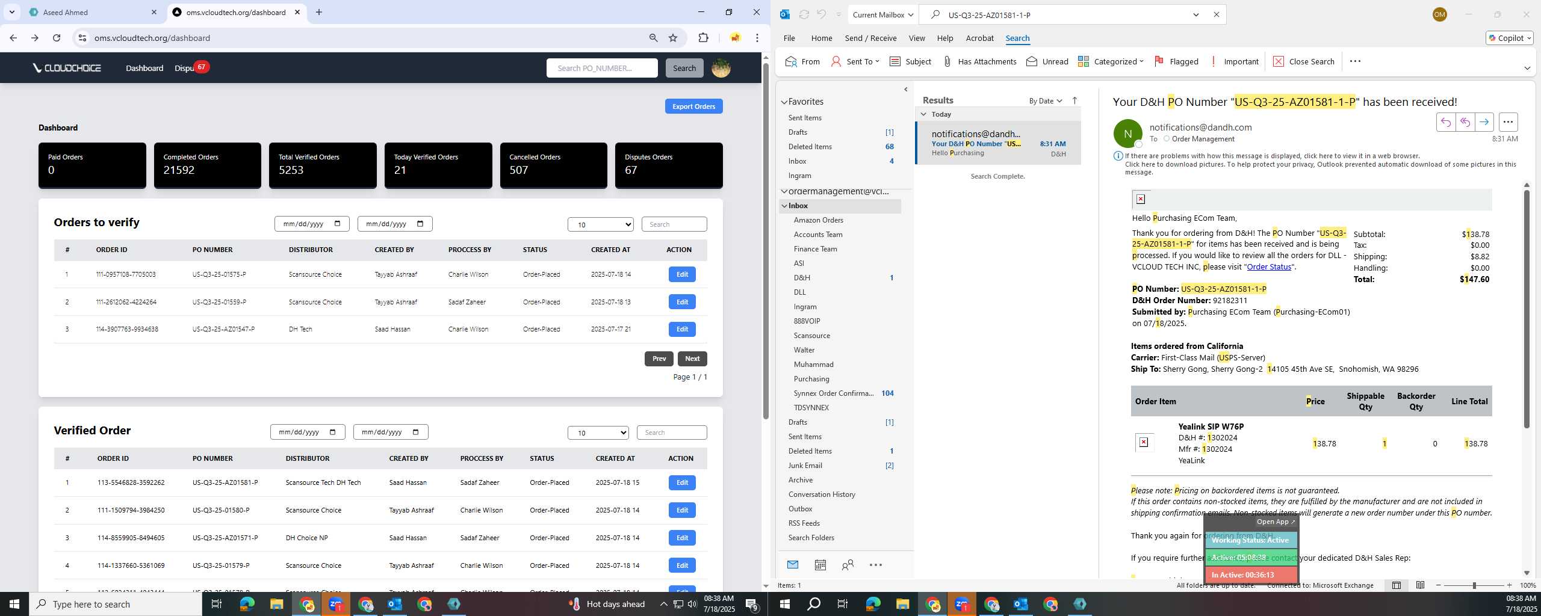Open By Date sort dropdown

[1046, 101]
